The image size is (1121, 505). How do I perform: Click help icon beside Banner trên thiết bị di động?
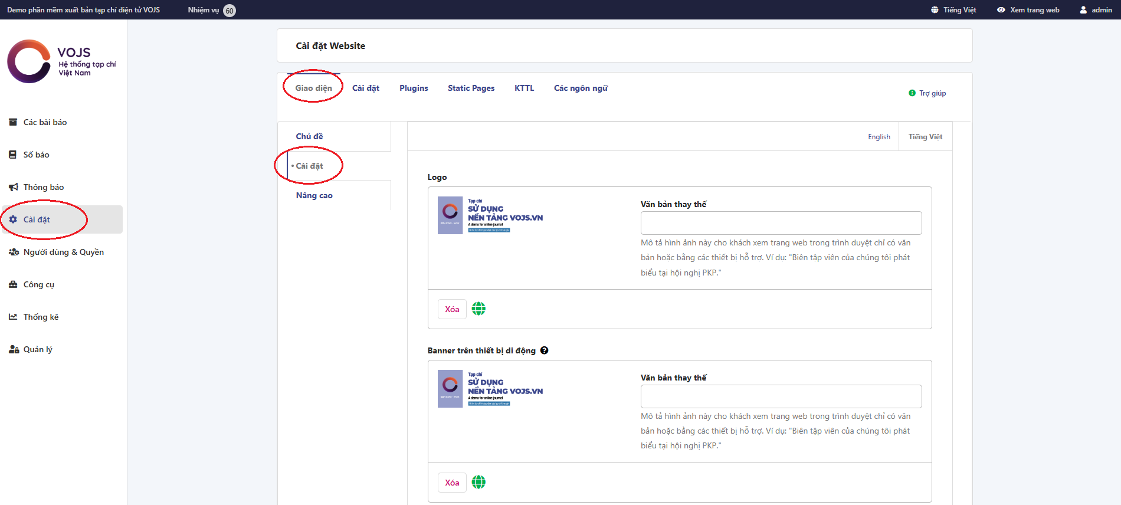tap(544, 350)
